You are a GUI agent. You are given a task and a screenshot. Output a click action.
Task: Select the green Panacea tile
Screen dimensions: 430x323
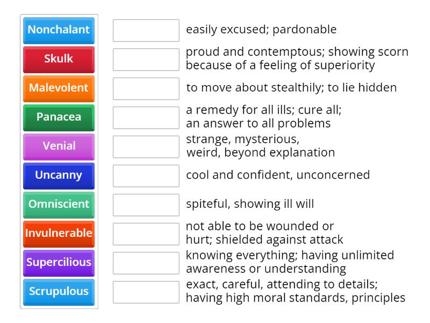[59, 117]
